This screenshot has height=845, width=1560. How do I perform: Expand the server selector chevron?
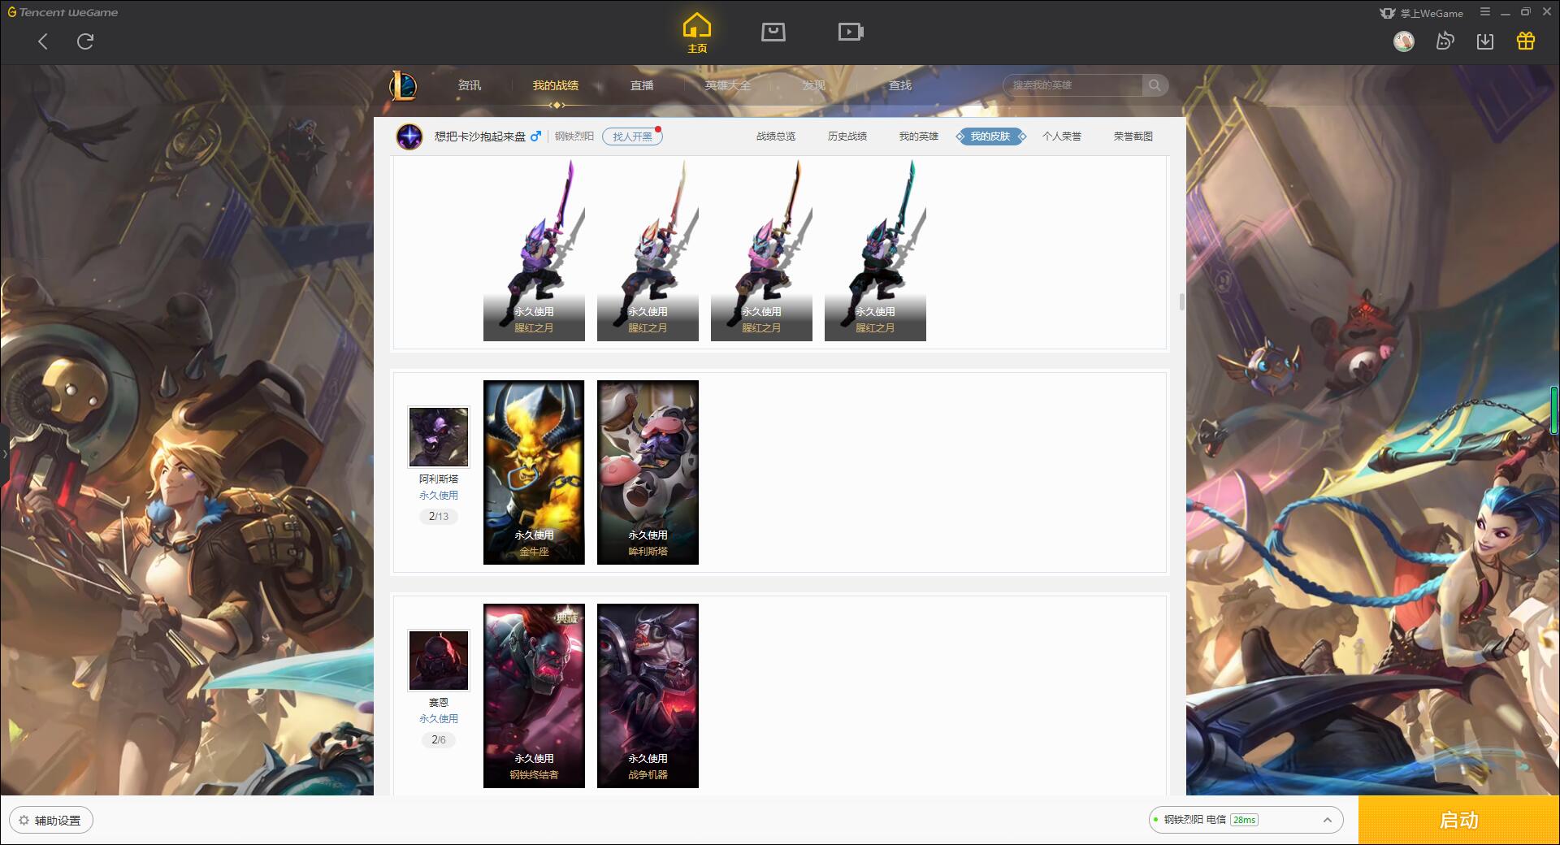pyautogui.click(x=1327, y=821)
